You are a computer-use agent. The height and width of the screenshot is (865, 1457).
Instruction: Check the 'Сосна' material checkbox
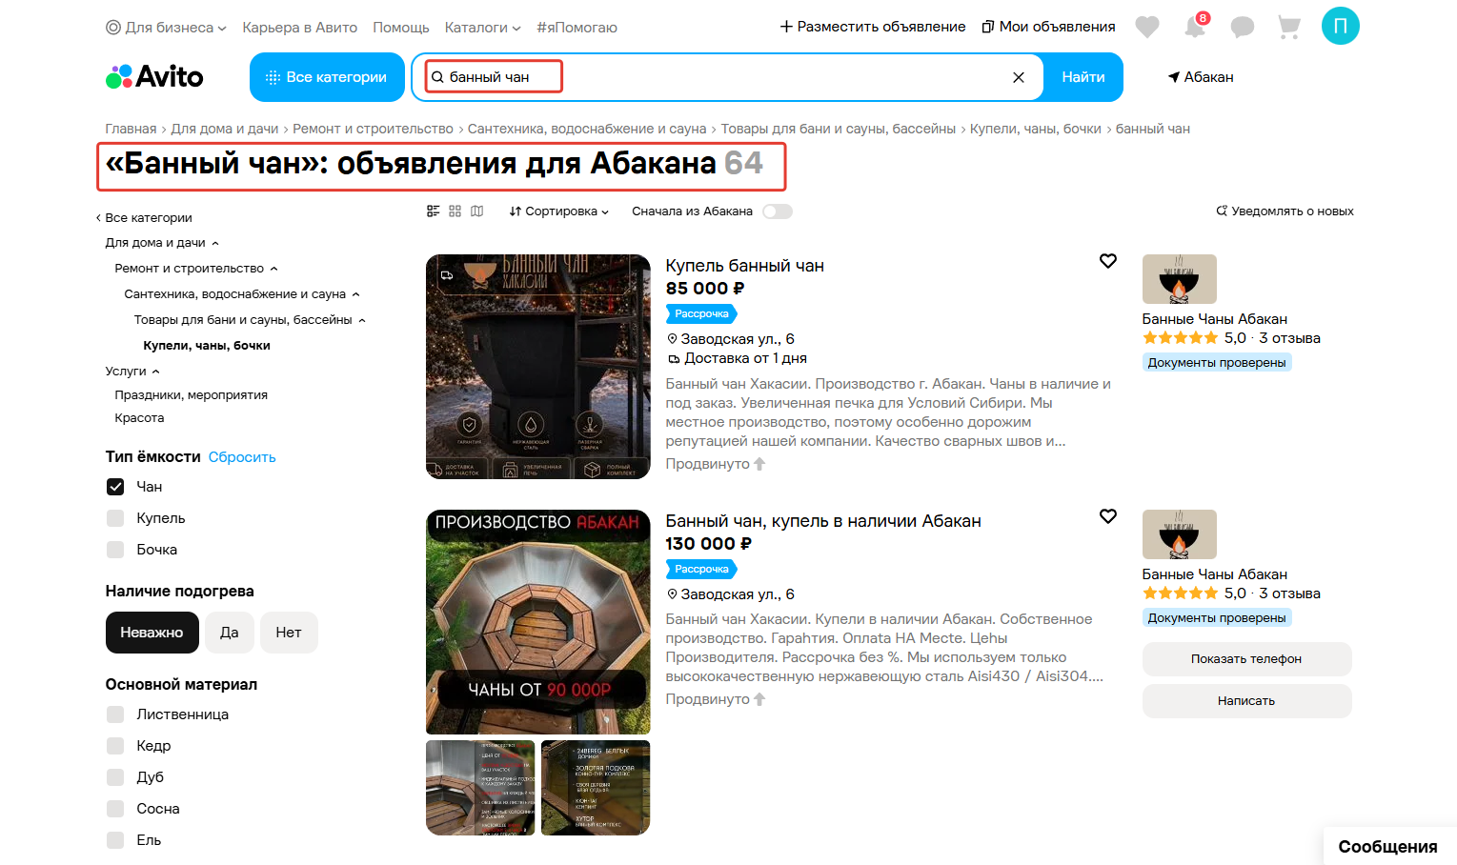(115, 809)
